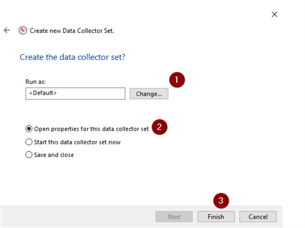Click the red circle numbered 3
305x228 pixels.
pos(221,200)
